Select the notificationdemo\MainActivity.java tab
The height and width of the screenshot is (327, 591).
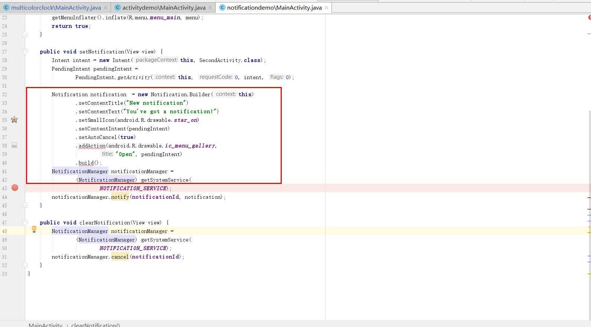274,7
